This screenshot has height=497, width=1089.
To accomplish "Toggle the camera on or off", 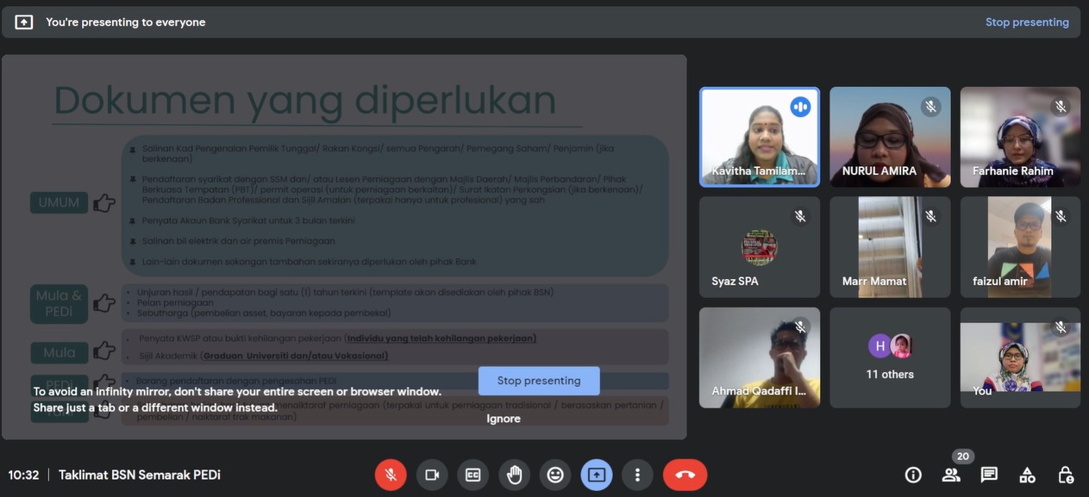I will coord(432,475).
